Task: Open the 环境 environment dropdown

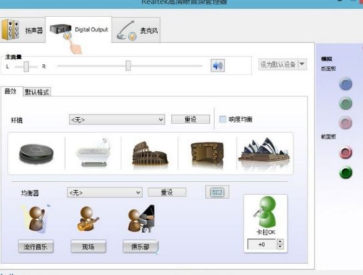Action: (x=117, y=120)
